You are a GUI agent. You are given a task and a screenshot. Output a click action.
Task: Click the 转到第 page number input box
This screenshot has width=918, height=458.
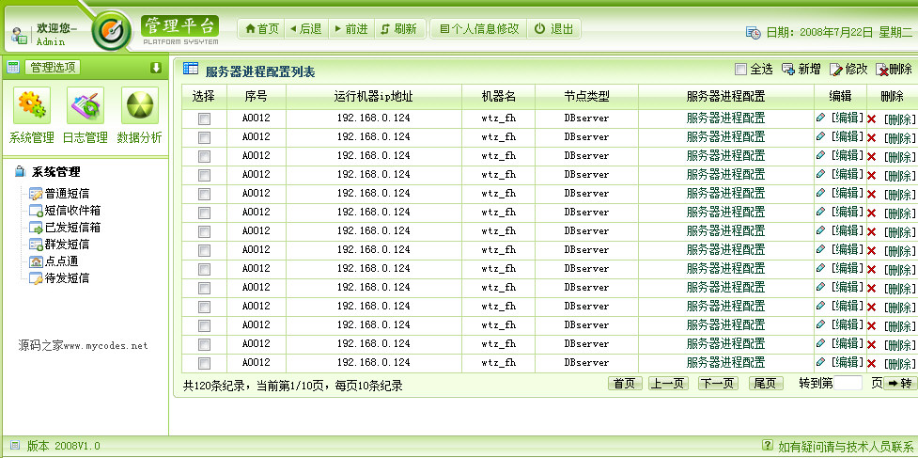848,384
